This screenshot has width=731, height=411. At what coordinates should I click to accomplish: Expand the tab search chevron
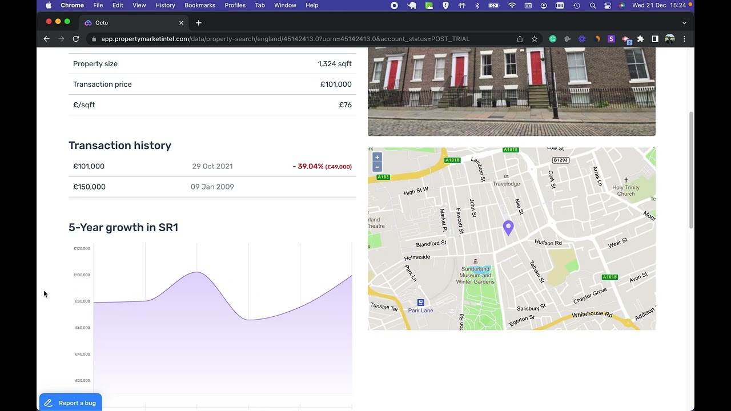(x=684, y=23)
